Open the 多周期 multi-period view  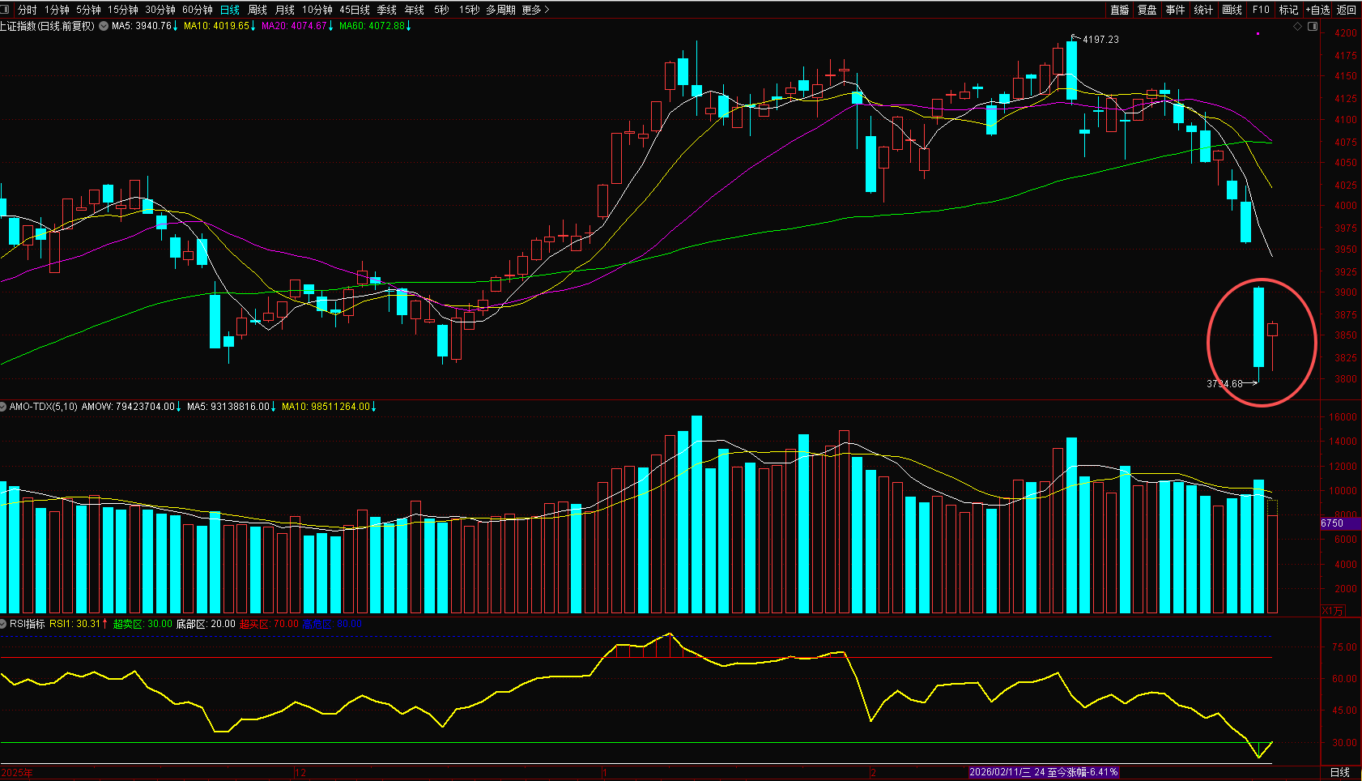(x=500, y=10)
